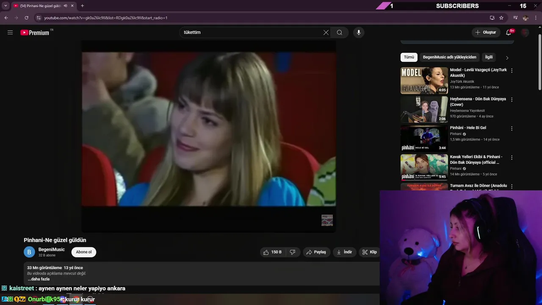This screenshot has width=542, height=305.
Task: Click the small album watermark in player
Action: point(327,220)
